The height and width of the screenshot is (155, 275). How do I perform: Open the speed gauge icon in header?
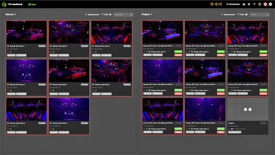point(254,4)
